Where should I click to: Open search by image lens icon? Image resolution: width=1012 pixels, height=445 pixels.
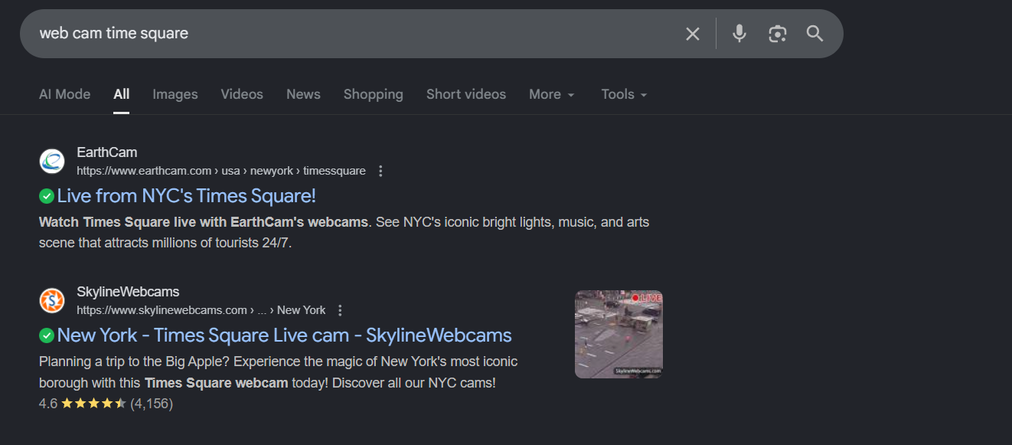(x=777, y=34)
